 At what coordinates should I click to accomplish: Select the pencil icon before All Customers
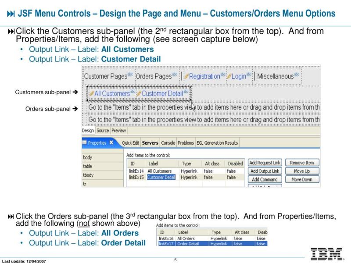(92, 93)
